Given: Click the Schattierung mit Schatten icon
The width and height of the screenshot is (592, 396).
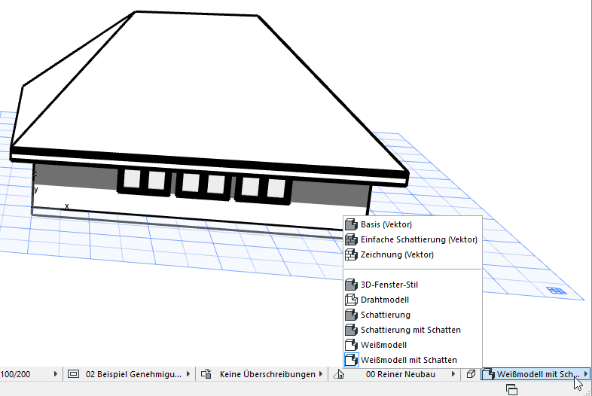Looking at the screenshot, I should click(351, 330).
